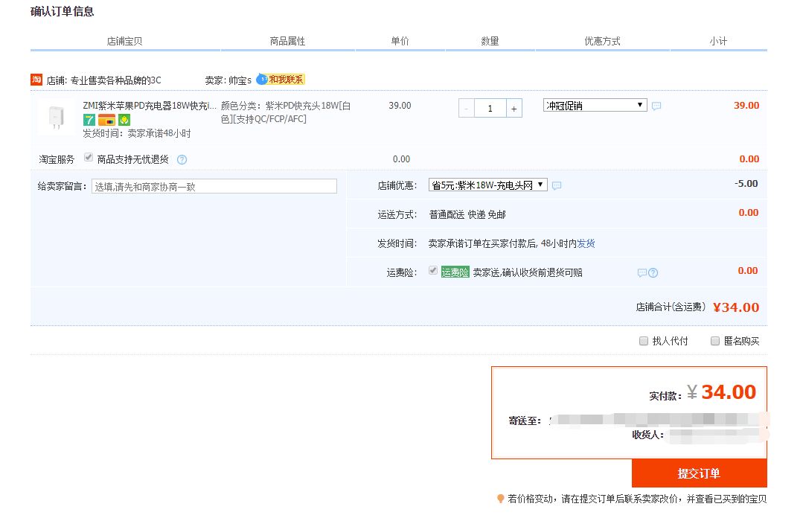This screenshot has height=521, width=803.
Task: Click the credit card payment badge icon
Action: coord(106,120)
